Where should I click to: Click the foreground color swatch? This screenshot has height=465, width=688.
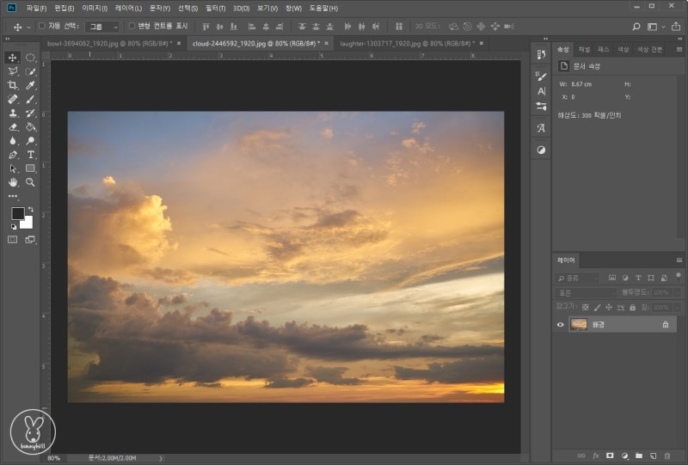17,213
